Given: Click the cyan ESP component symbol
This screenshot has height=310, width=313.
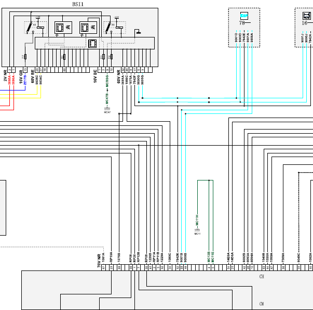Looking at the screenshot, I should tap(244, 16).
